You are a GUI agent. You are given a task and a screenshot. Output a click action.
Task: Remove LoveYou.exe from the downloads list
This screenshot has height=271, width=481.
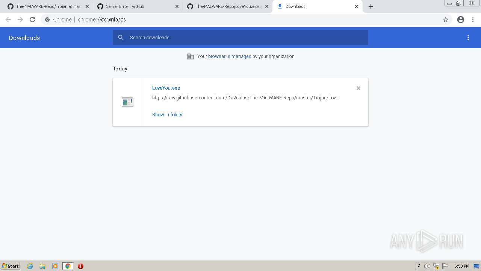(358, 88)
